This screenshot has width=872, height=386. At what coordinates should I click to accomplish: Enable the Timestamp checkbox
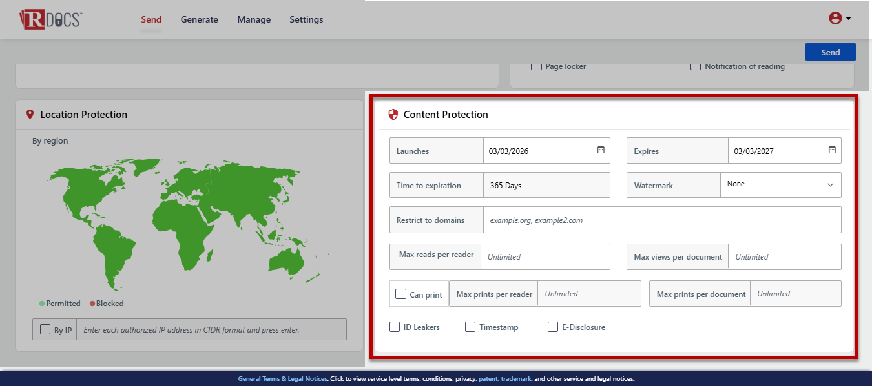click(x=470, y=327)
